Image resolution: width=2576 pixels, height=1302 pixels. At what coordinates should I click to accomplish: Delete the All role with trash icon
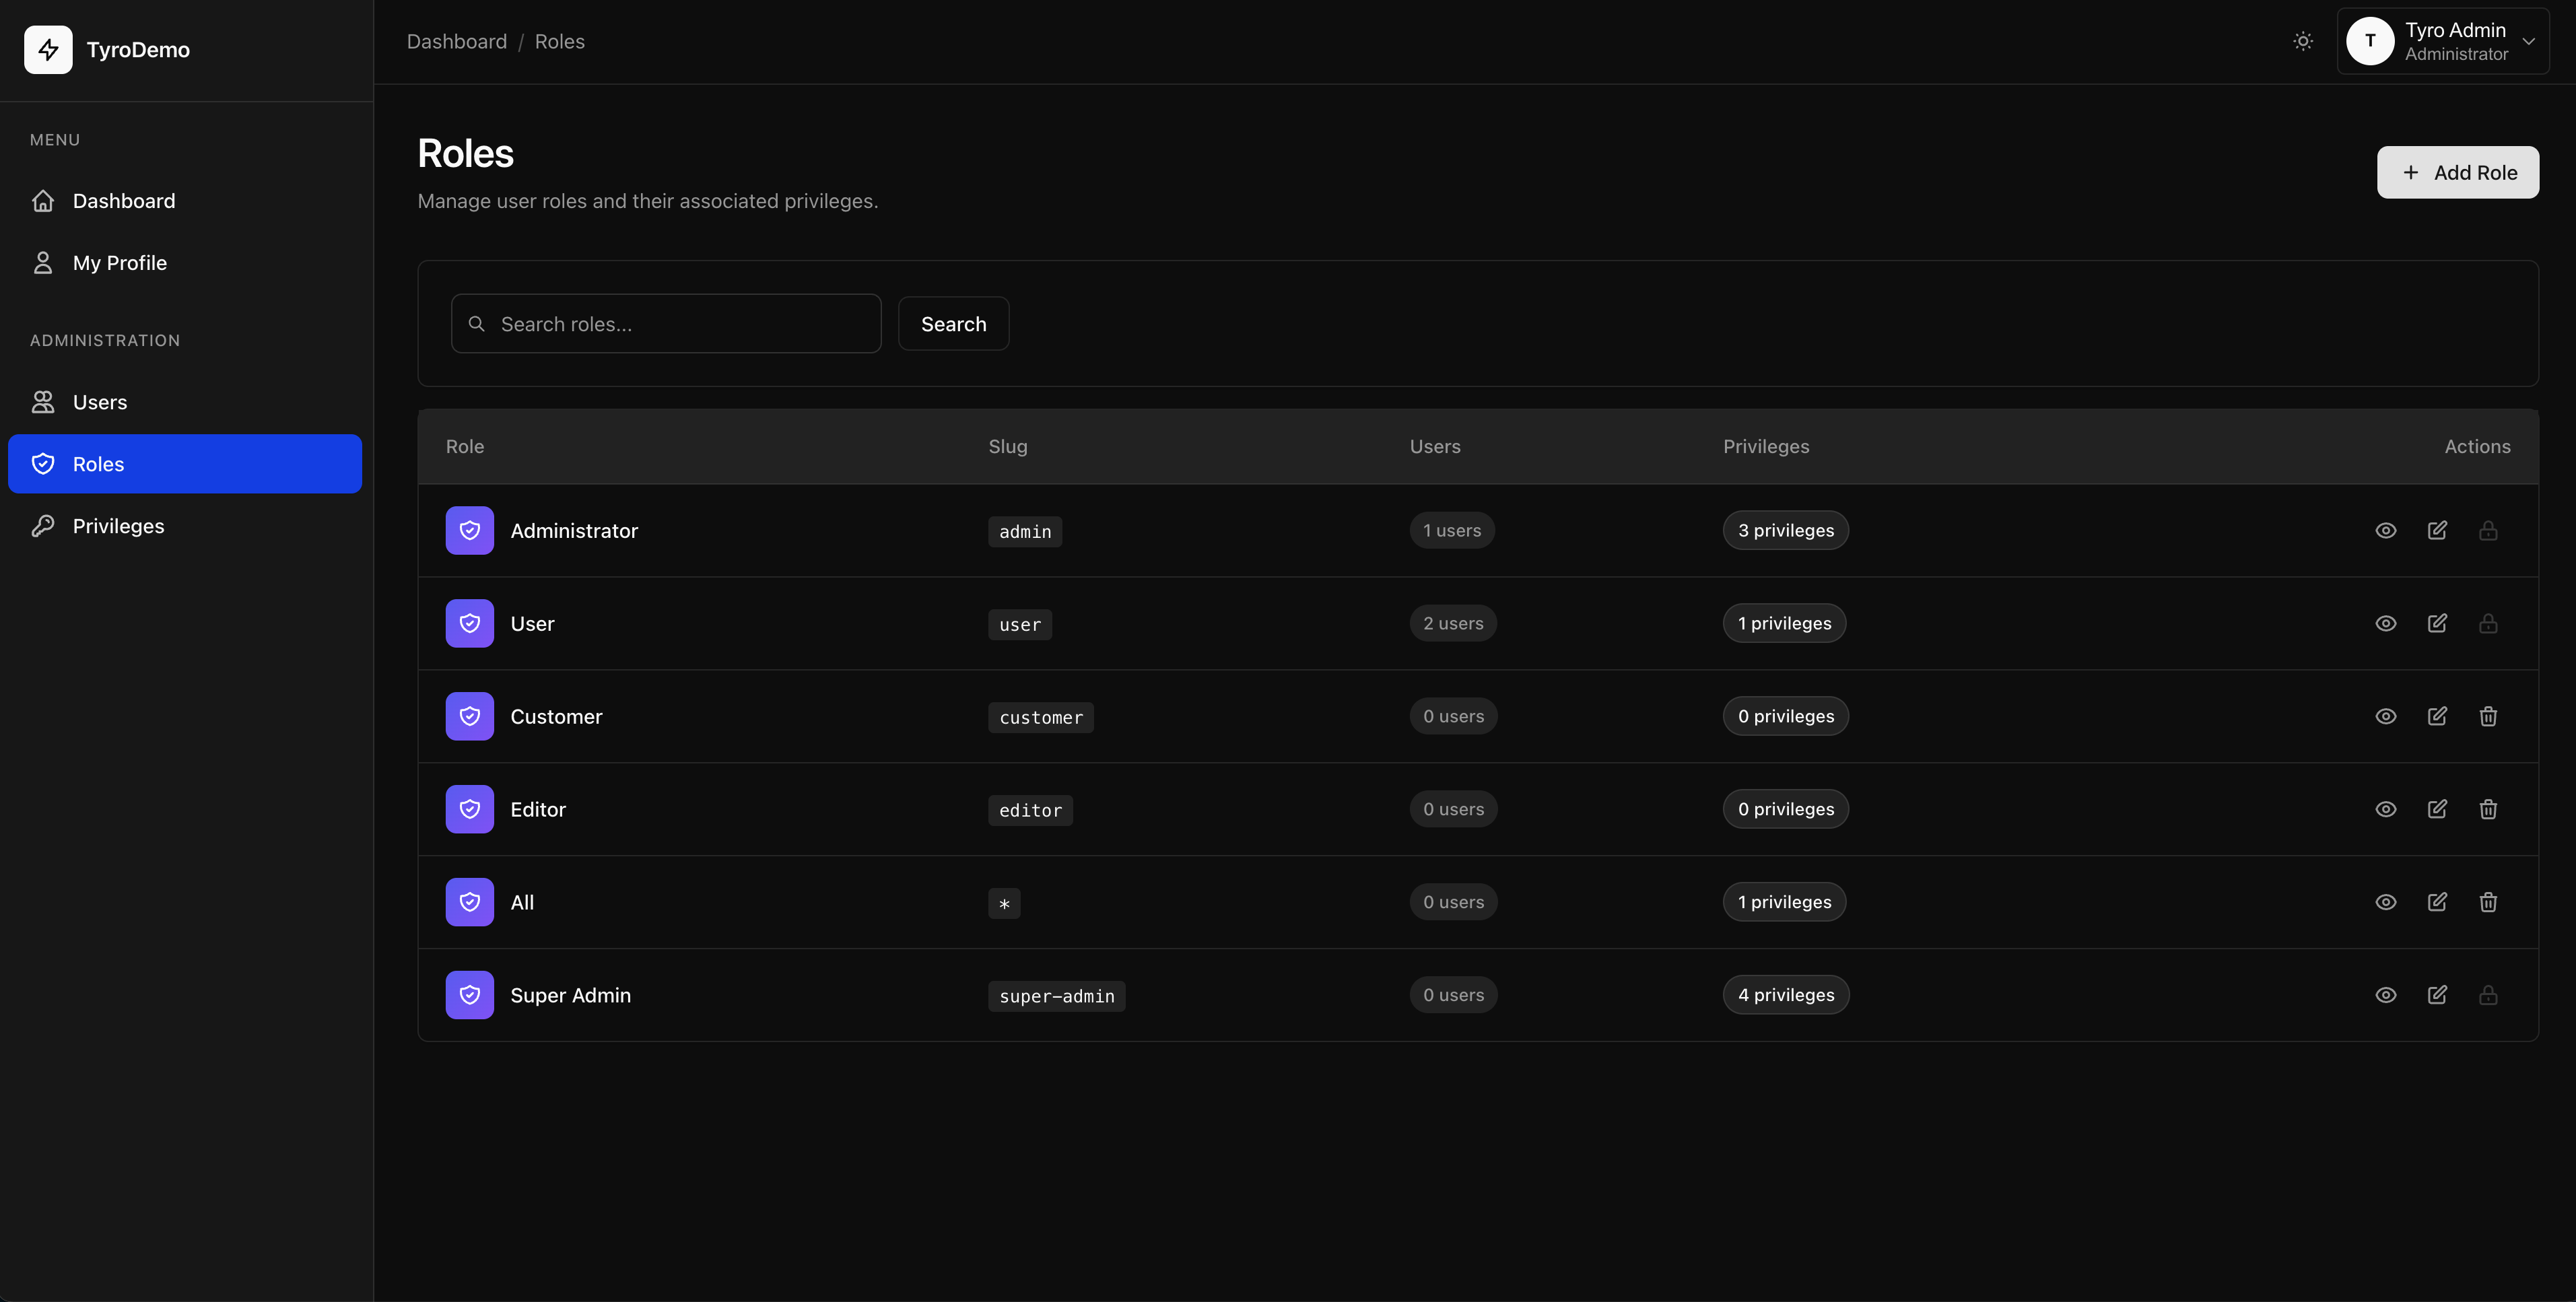pyautogui.click(x=2488, y=902)
